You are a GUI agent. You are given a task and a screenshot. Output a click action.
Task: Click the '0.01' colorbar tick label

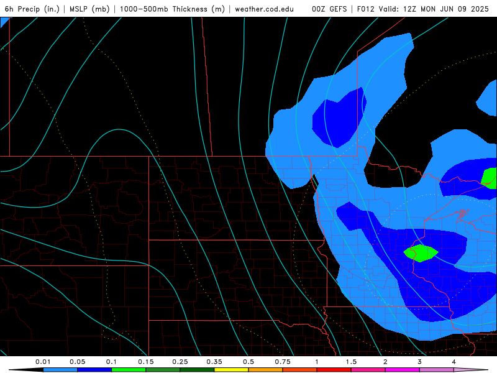tap(43, 362)
